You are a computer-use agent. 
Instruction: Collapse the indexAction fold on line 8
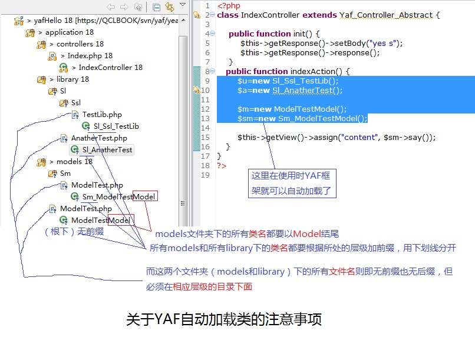click(x=212, y=71)
